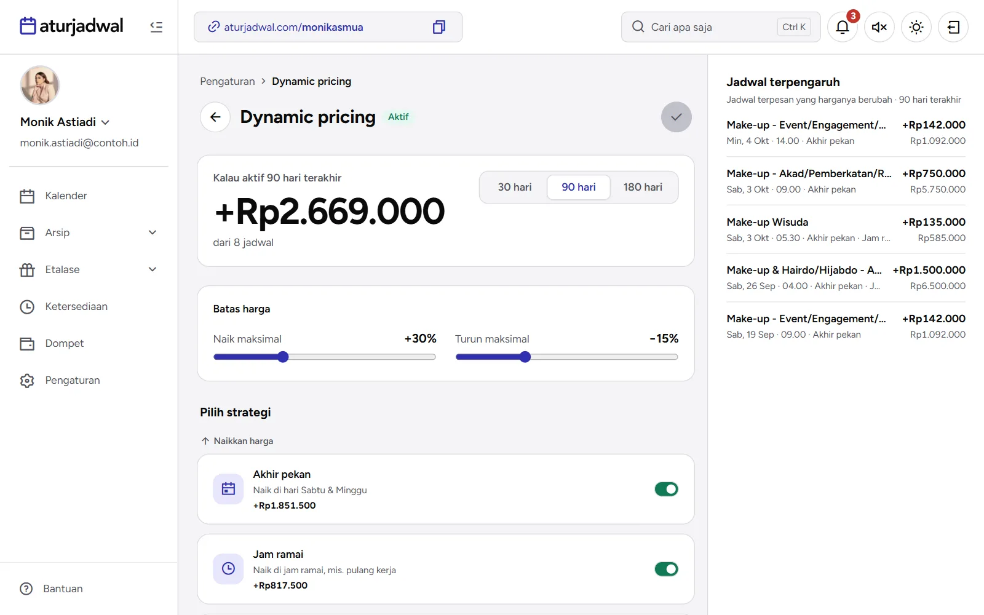Click the aturjadwal logo
The width and height of the screenshot is (984, 615).
tap(71, 26)
